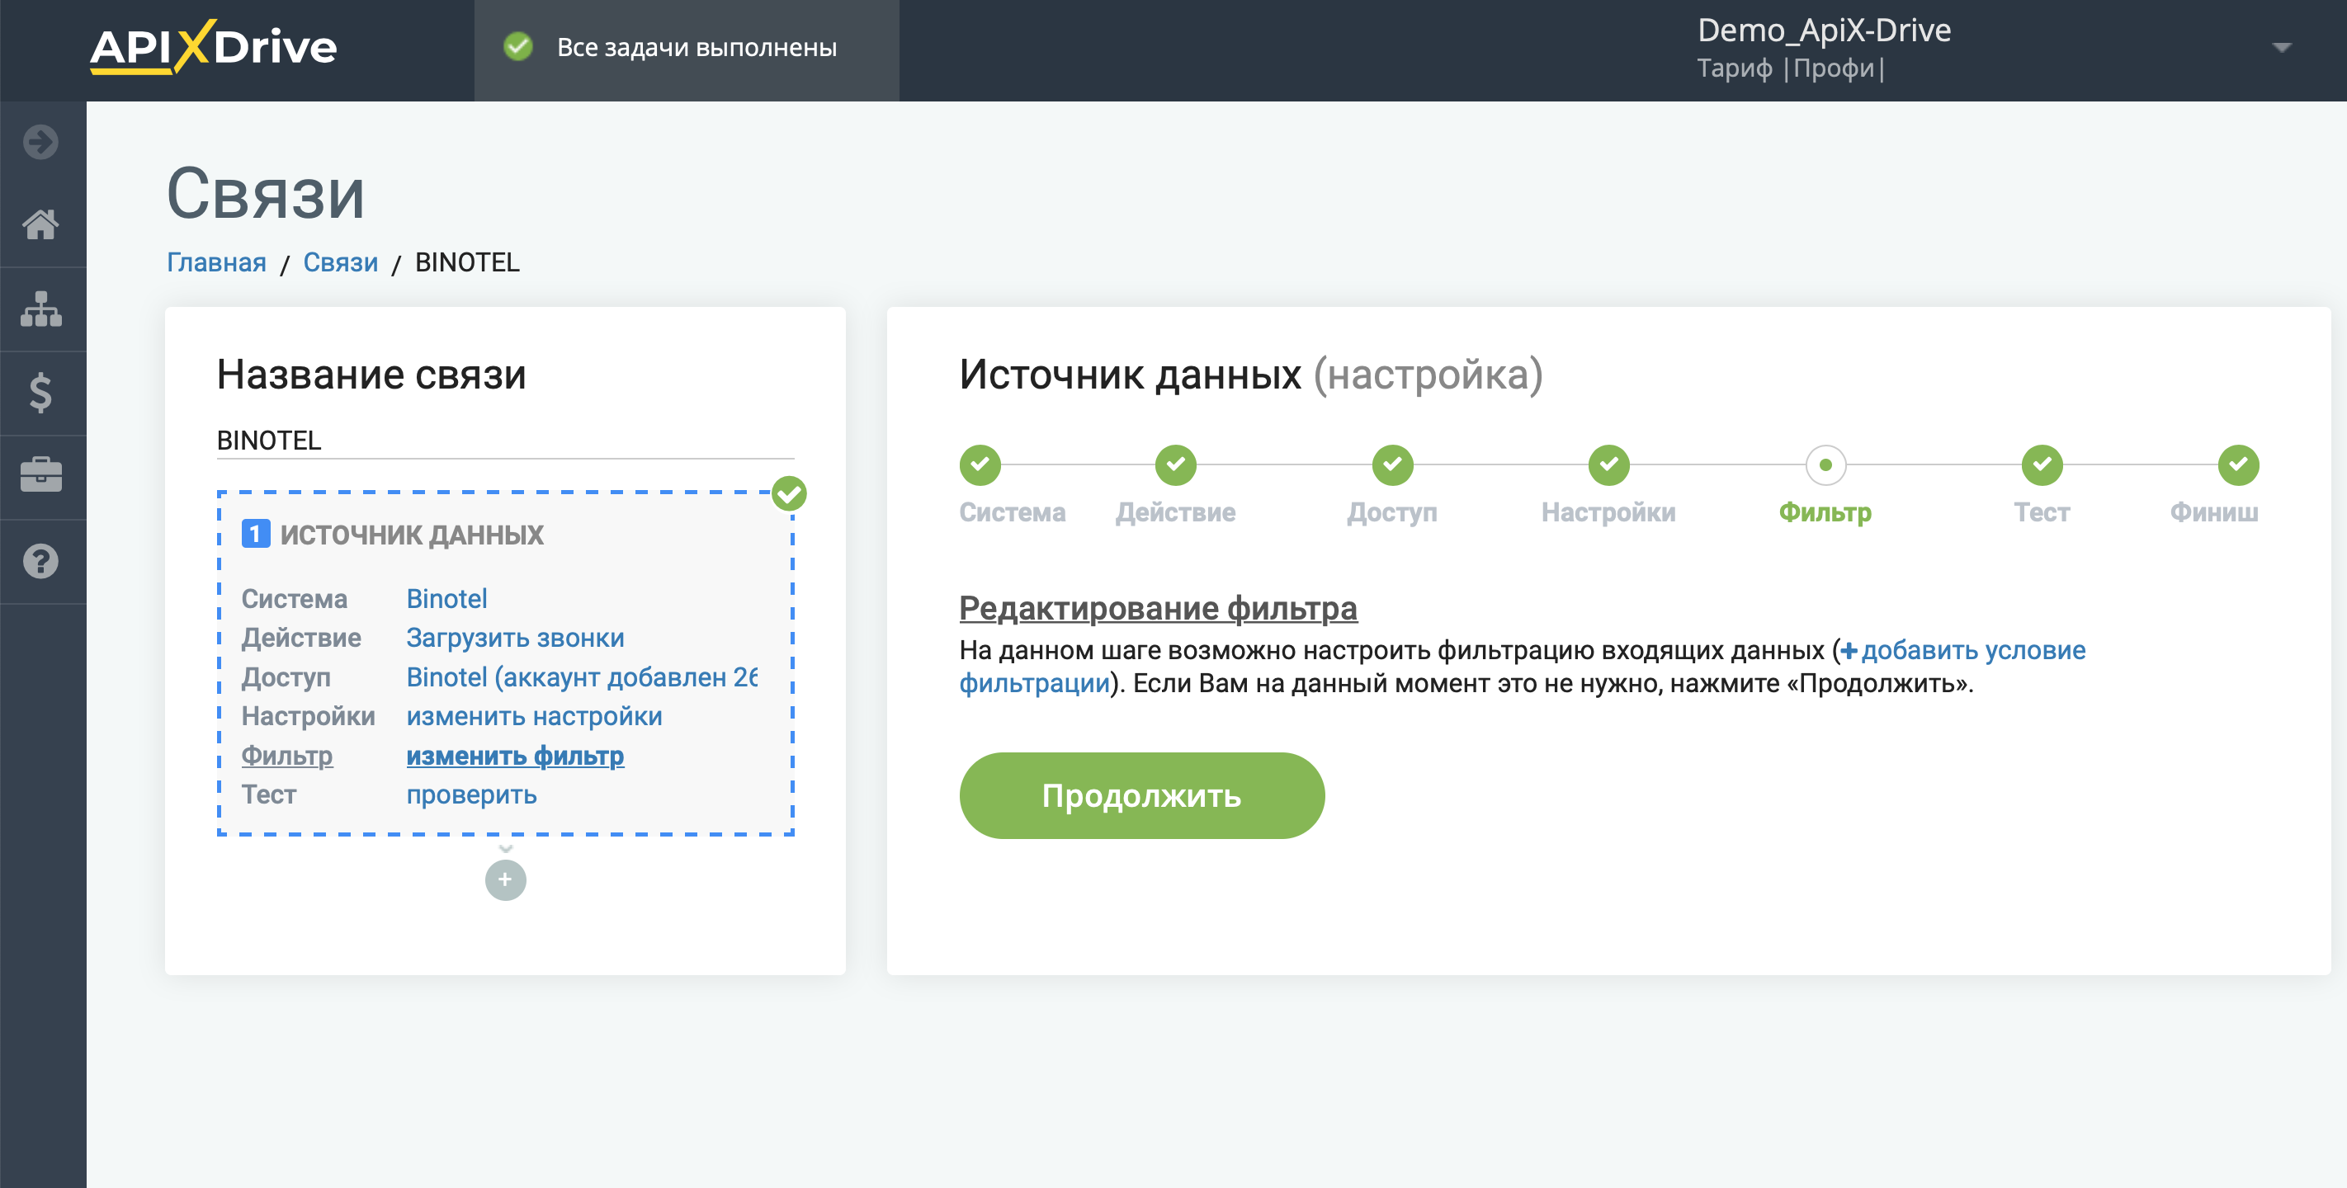Click изменить настройки link
This screenshot has width=2347, height=1188.
click(x=534, y=716)
